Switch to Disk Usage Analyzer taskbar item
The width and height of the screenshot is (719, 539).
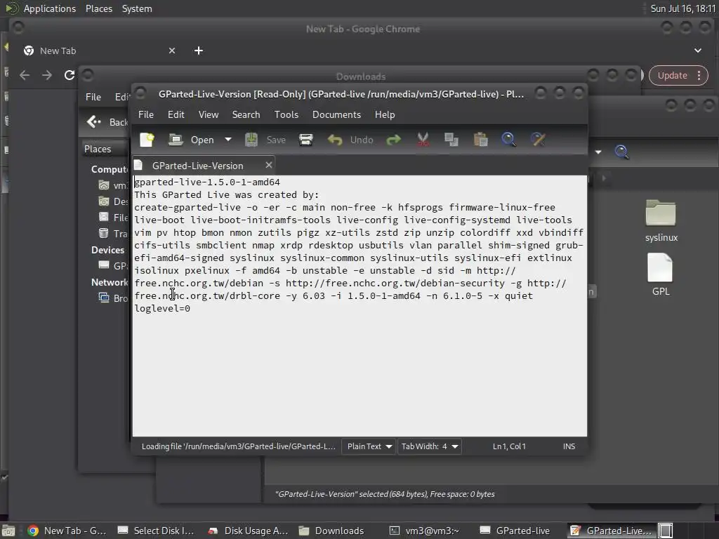click(248, 531)
